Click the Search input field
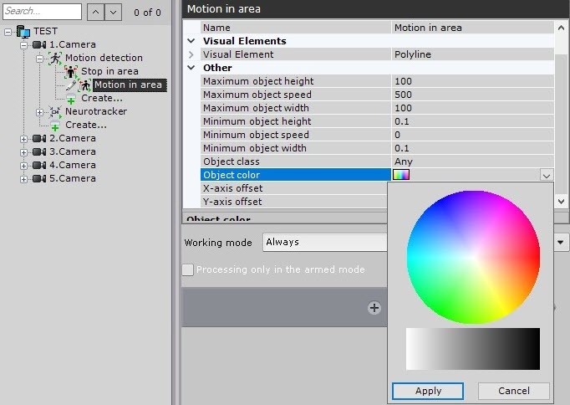This screenshot has width=570, height=405. 42,12
